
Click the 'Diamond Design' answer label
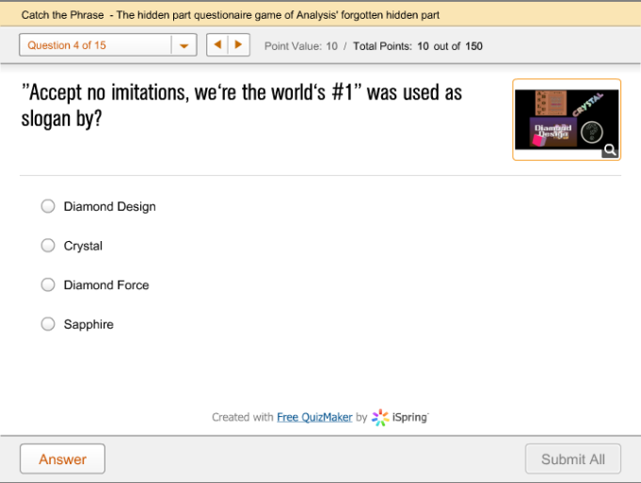(x=109, y=206)
